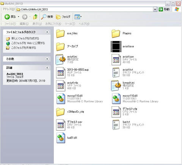
Task: Click このフォルダを共有する link
Action: (24, 48)
